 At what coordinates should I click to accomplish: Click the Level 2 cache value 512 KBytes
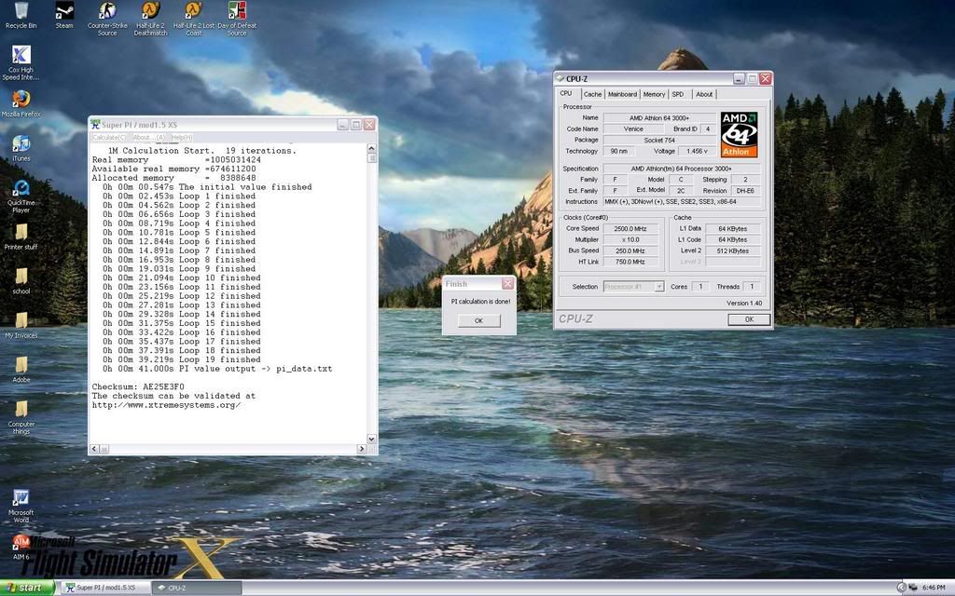[733, 251]
